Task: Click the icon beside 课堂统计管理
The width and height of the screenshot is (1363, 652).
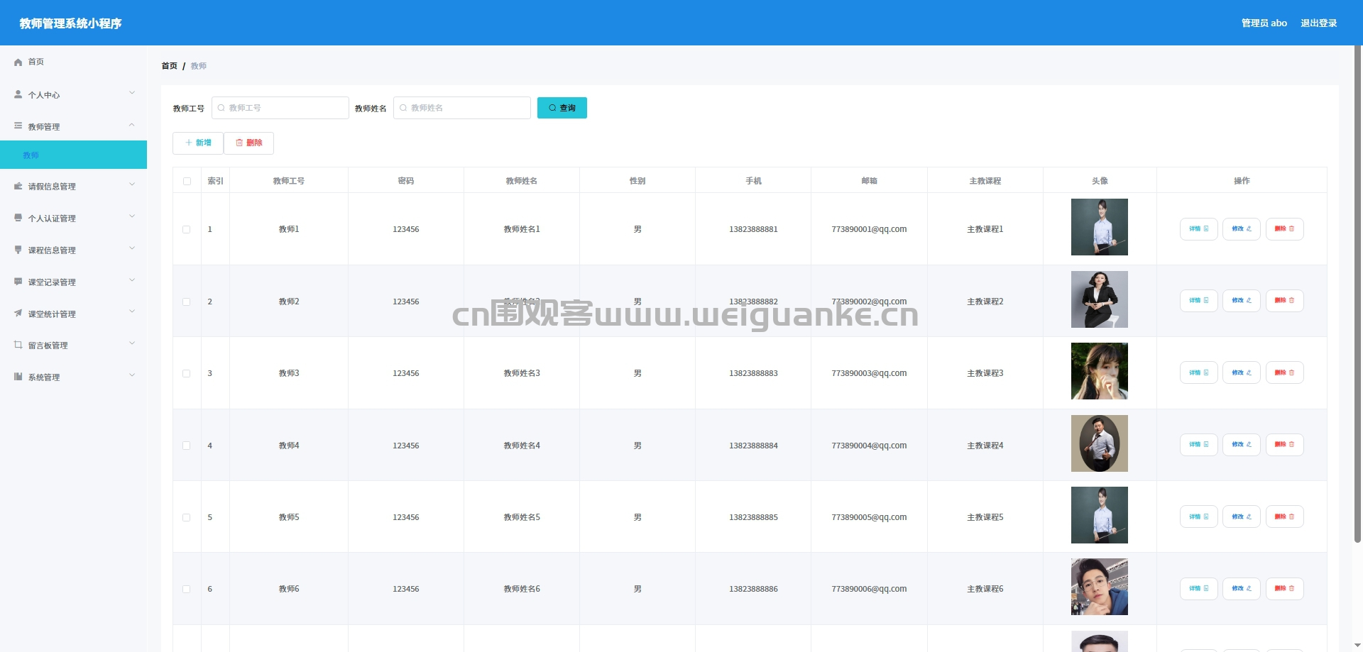Action: [x=18, y=313]
